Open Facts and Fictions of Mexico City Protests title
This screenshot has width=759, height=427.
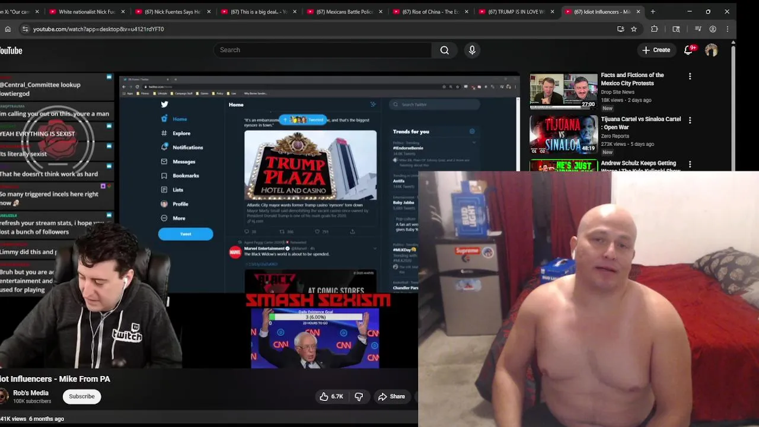tap(632, 79)
